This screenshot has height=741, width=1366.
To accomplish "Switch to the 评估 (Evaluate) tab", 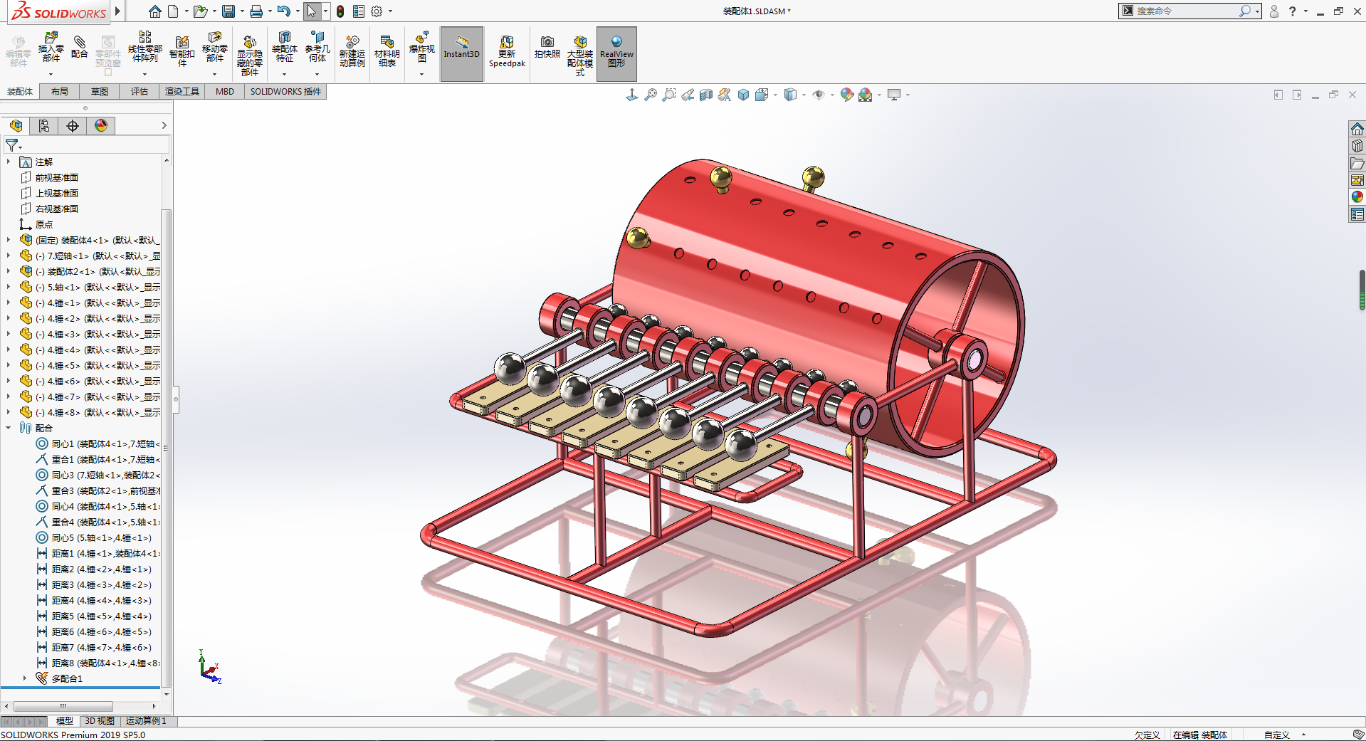I will click(x=140, y=91).
